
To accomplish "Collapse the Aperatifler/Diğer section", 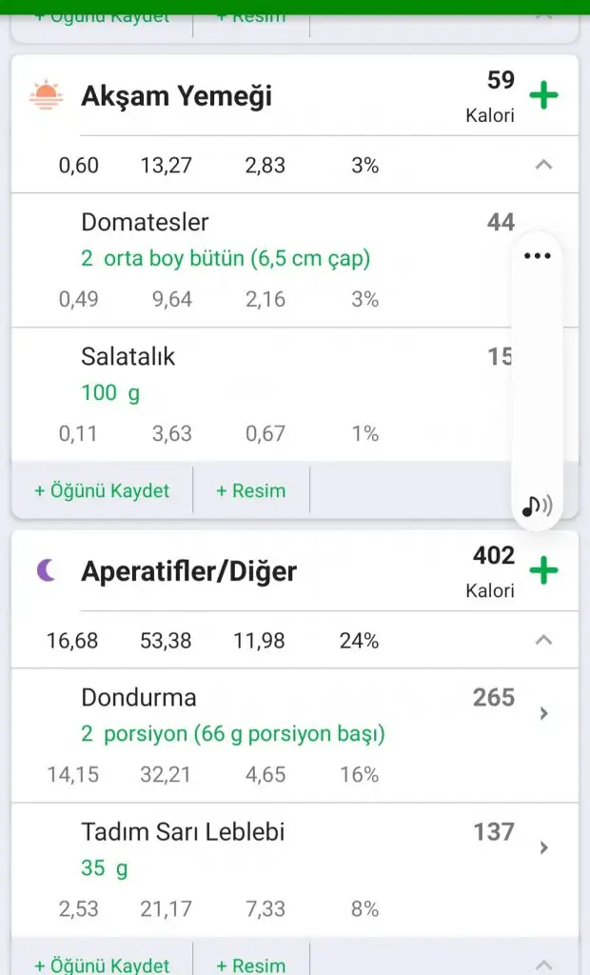I will (x=543, y=640).
